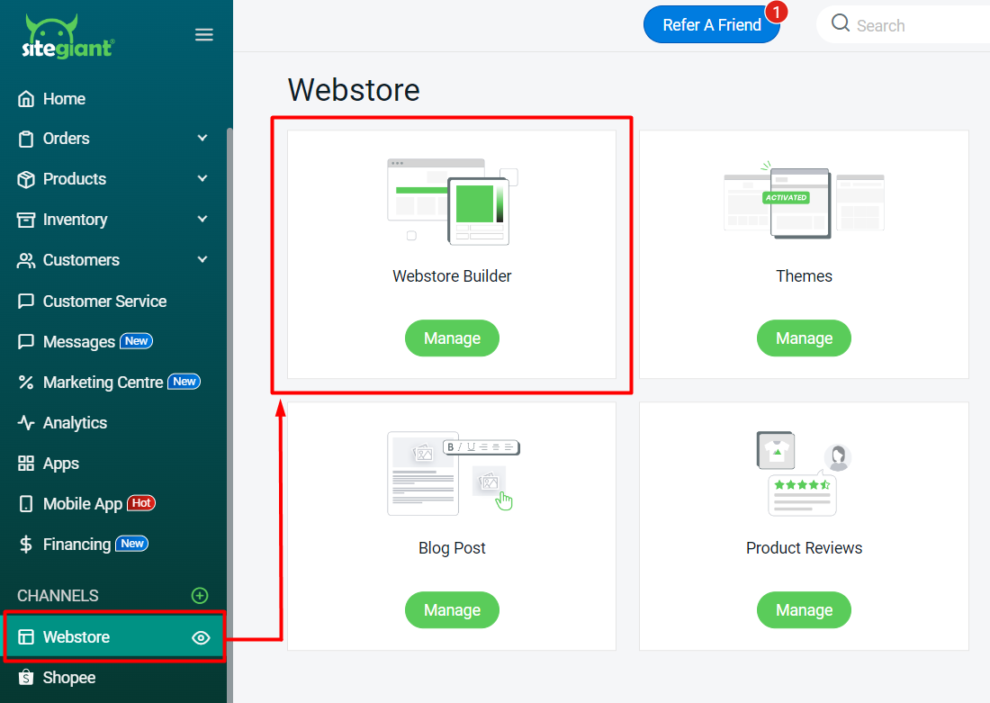The image size is (990, 703).
Task: Add a channel with the plus icon
Action: [x=200, y=596]
